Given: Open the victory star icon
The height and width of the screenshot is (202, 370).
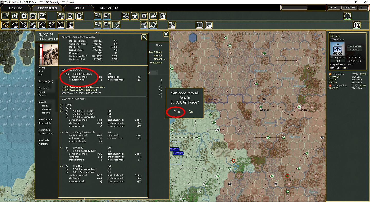Looking at the screenshot, I should 135,16.
